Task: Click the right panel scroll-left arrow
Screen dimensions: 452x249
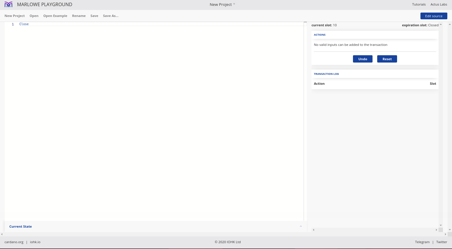Action: [x=314, y=230]
